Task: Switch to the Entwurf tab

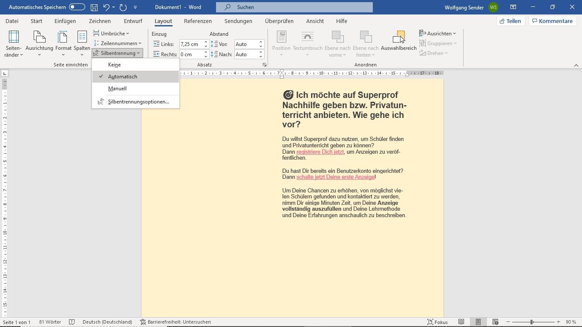Action: 133,21
